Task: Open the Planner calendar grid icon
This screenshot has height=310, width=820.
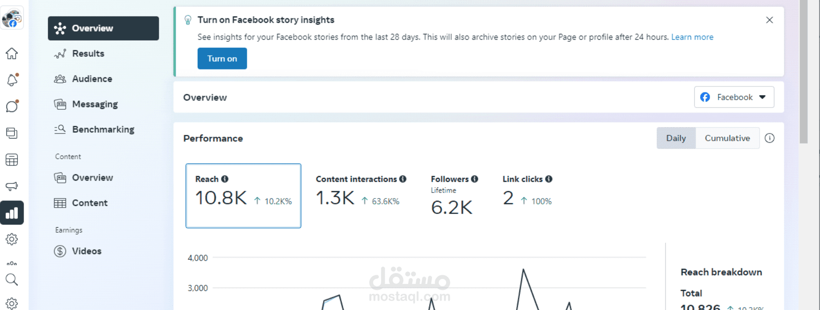Action: [12, 160]
